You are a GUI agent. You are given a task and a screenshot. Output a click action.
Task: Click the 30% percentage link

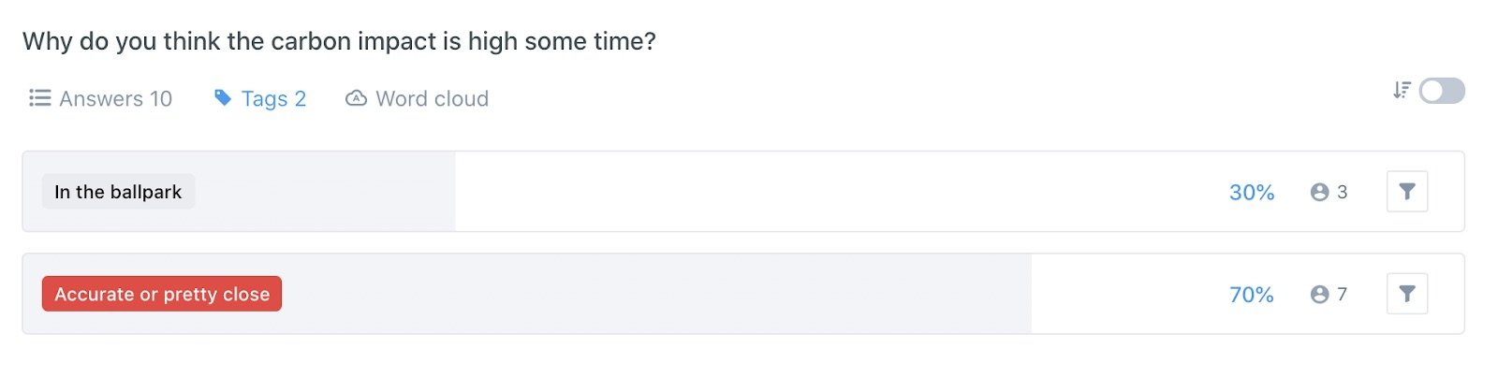point(1252,192)
